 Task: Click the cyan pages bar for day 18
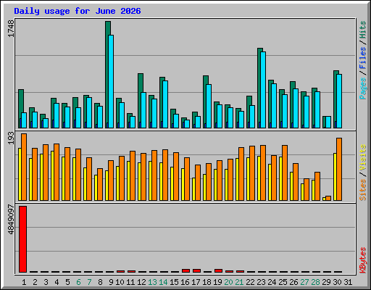pyautogui.click(x=209, y=106)
